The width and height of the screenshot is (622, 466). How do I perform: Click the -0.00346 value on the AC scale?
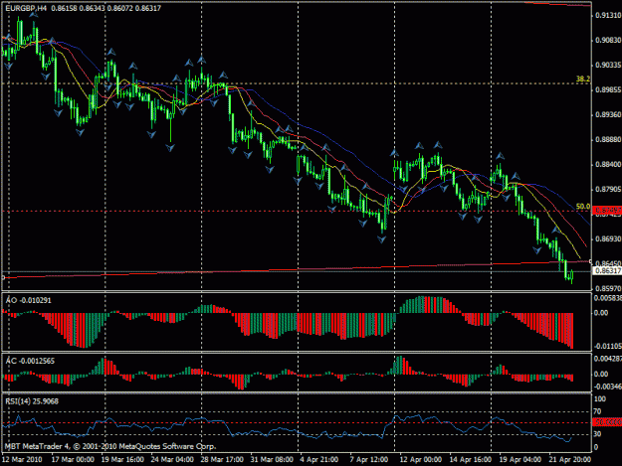(608, 387)
